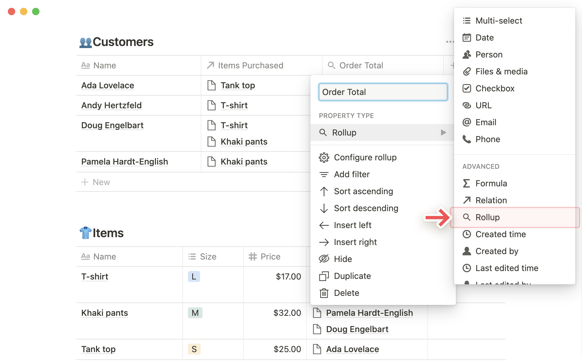This screenshot has width=582, height=363.
Task: Click the Relation advanced property icon
Action: pos(466,200)
